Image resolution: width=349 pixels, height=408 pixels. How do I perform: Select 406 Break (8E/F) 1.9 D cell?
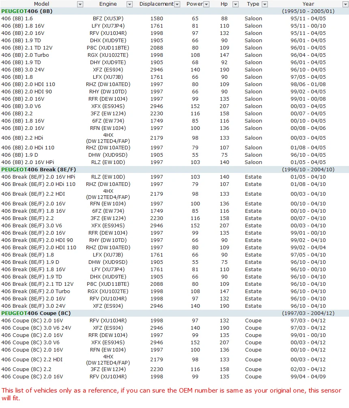(30, 262)
